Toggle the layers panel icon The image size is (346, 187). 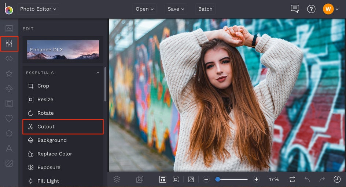(x=117, y=179)
